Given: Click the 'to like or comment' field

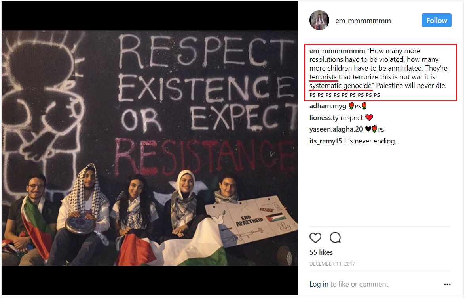Looking at the screenshot, I should click(360, 284).
